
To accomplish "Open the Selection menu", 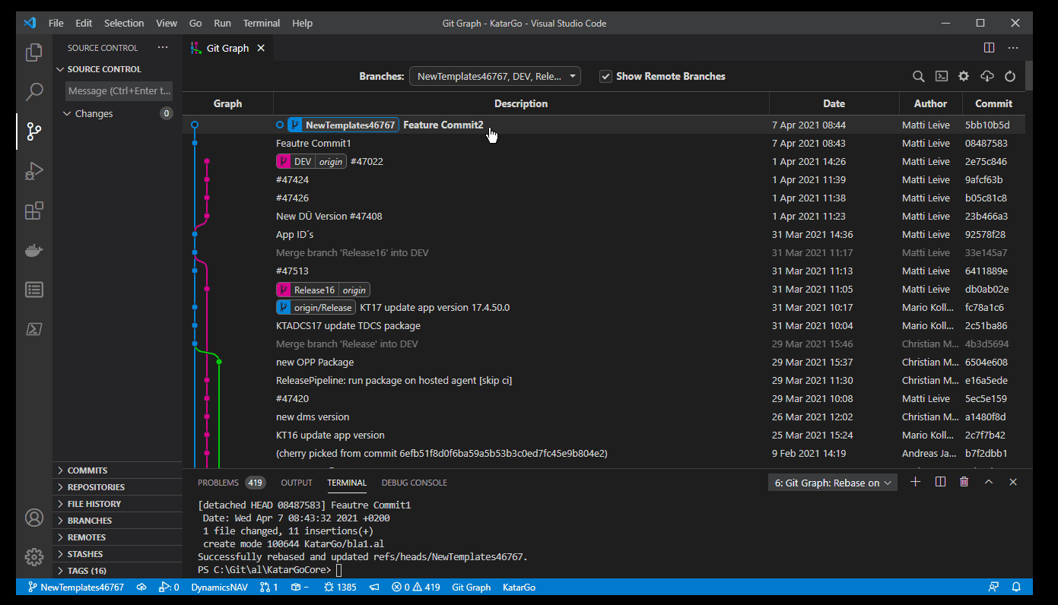I will [x=124, y=23].
